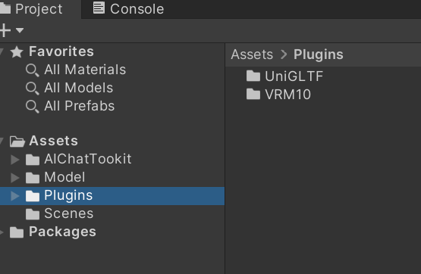
Task: Open the UniGLTF folder
Action: point(284,76)
